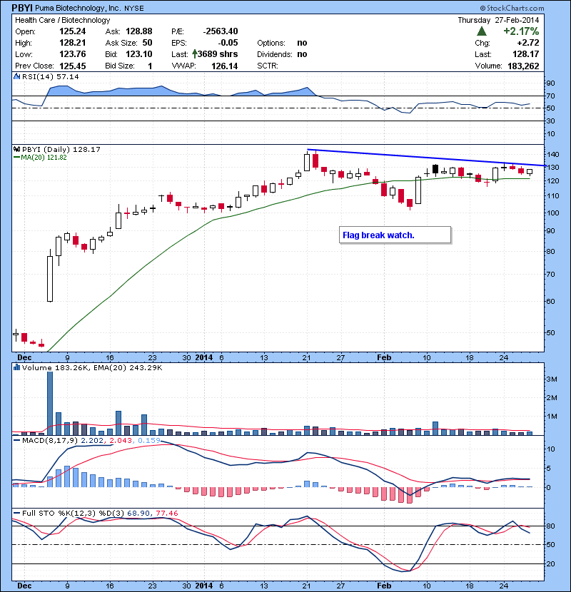Viewport: 571px width, 592px height.
Task: Click the Dividends label
Action: pos(274,54)
